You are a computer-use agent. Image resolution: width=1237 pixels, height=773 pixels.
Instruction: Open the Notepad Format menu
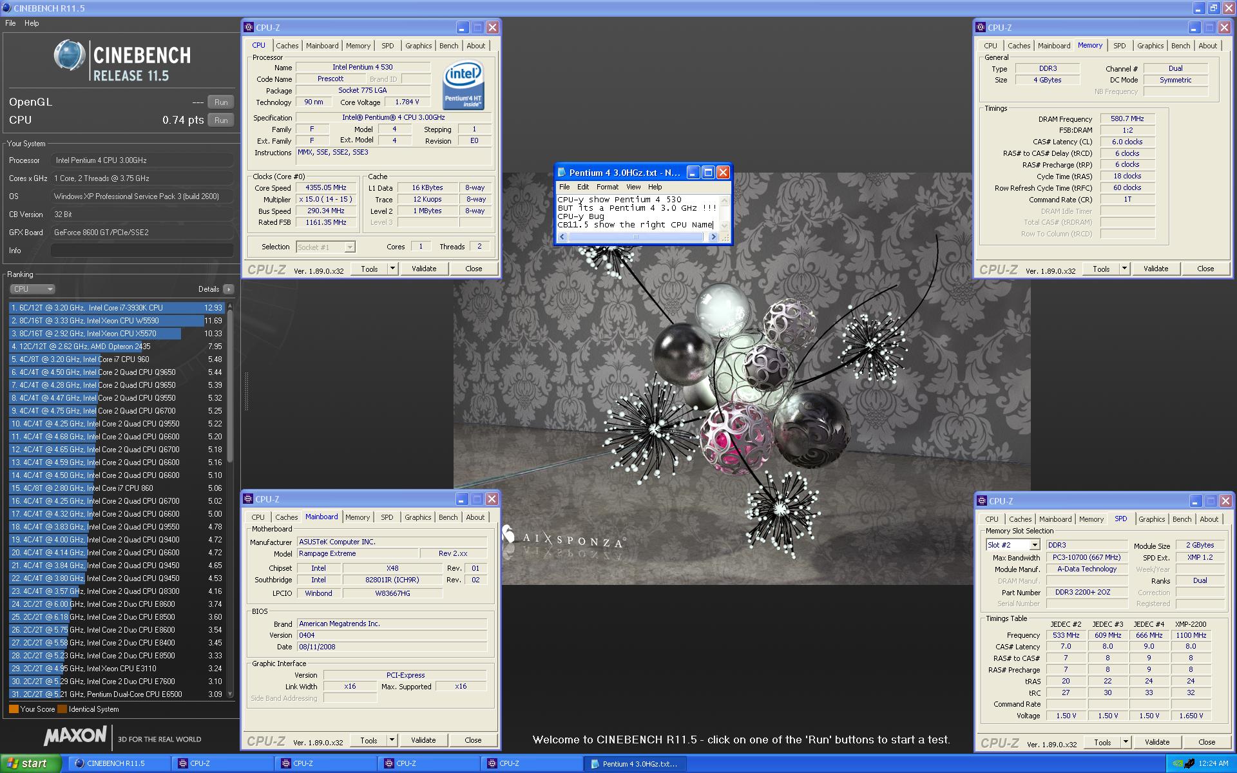pos(607,187)
